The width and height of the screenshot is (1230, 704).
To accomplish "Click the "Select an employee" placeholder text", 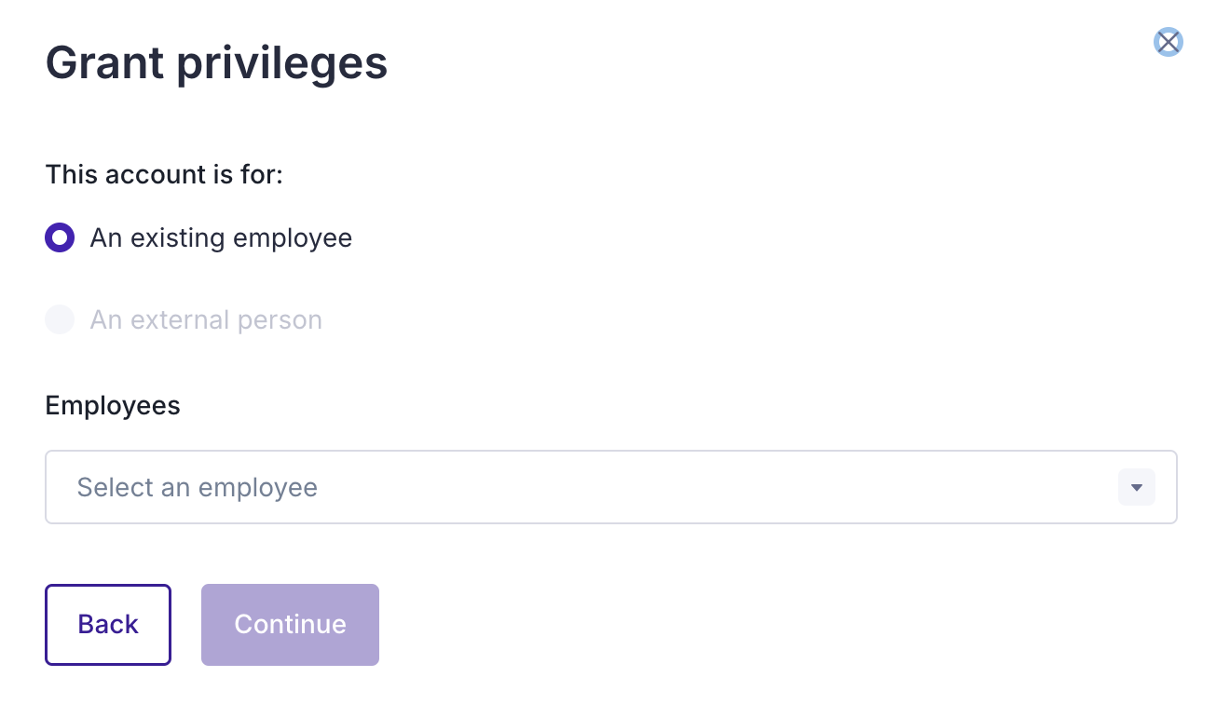I will [x=198, y=487].
